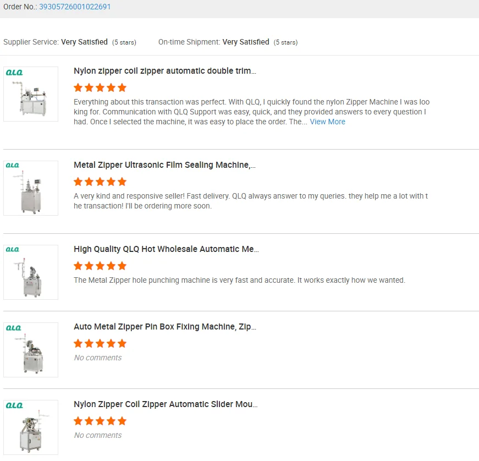Click title 'High Quality QLQ Hot Wholesale Automatic'
Viewport: 479px width, 461px height.
[166, 249]
